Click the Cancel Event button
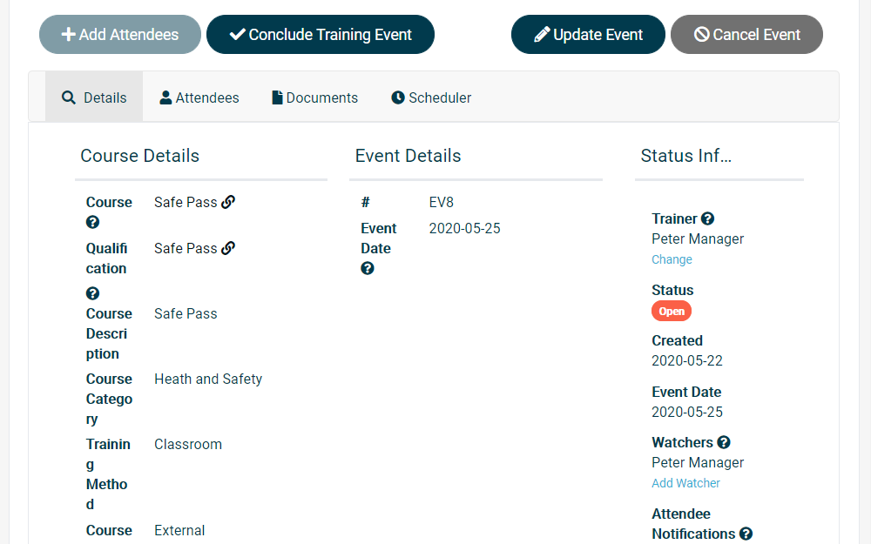 pos(746,35)
